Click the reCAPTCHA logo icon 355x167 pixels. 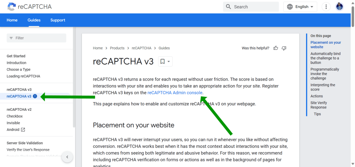[x=11, y=7]
